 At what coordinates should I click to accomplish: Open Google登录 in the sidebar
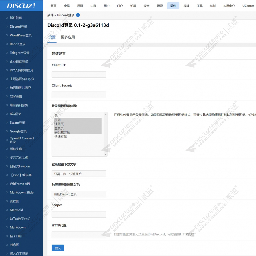[x=18, y=131]
